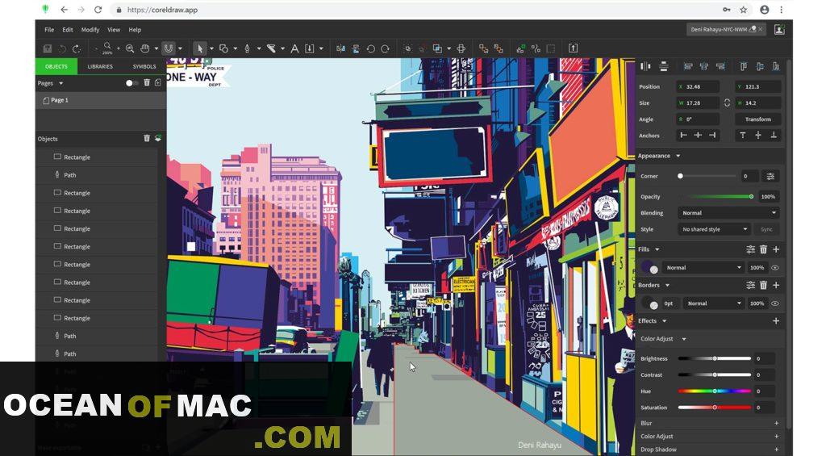Select the Pan hand tool
This screenshot has height=456, width=826.
tap(145, 48)
